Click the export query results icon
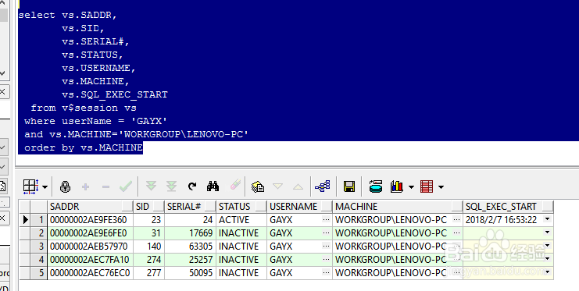Screen dimensions: 579x291 click(x=376, y=186)
